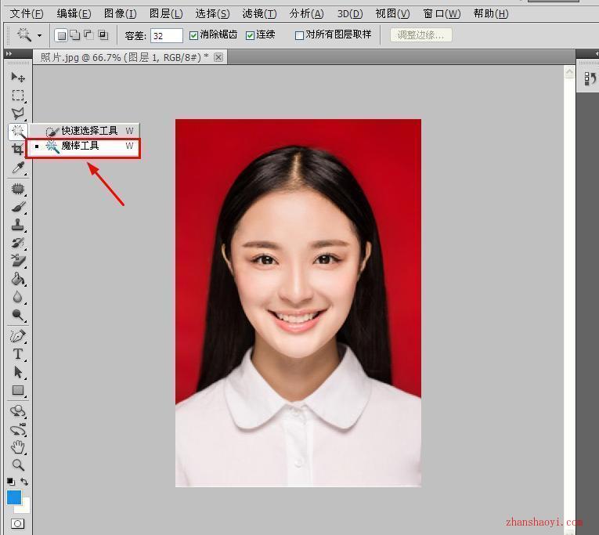Select the 3D Rotate tool
The image size is (599, 535).
click(17, 411)
